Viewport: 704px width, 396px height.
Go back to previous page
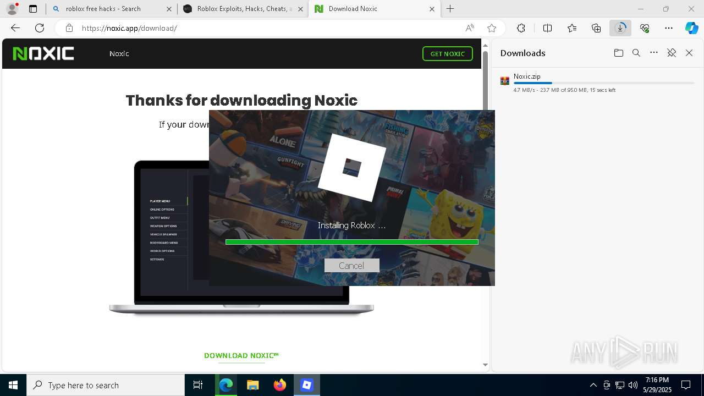point(15,28)
